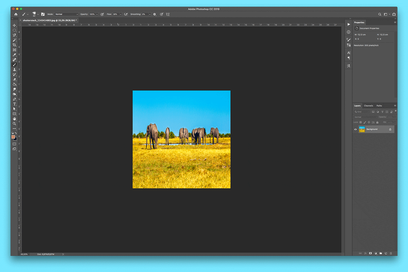
Task: Open the Layers panel menu
Action: [x=395, y=106]
